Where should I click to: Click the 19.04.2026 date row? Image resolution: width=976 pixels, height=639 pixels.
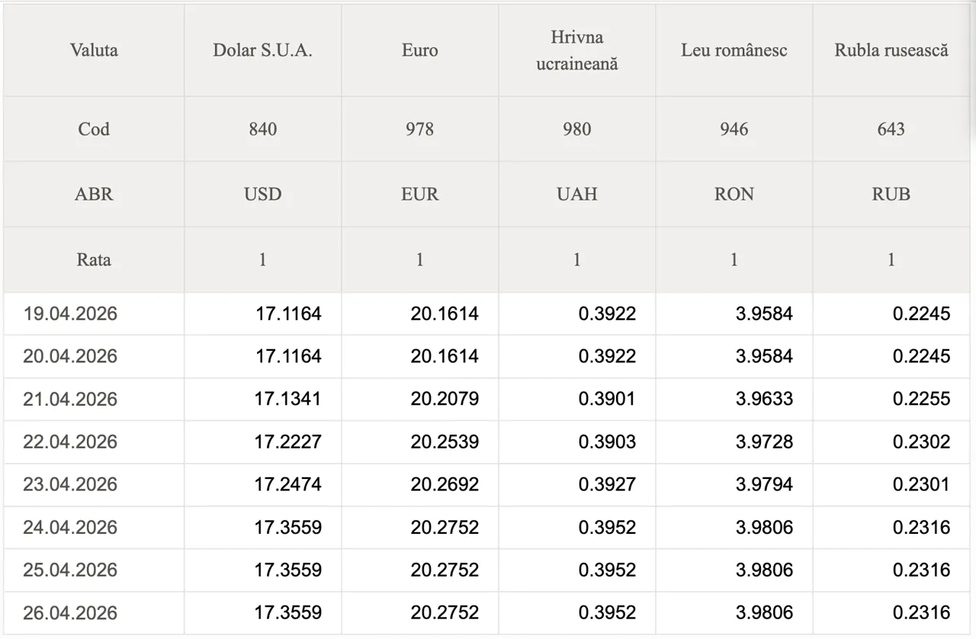click(70, 313)
